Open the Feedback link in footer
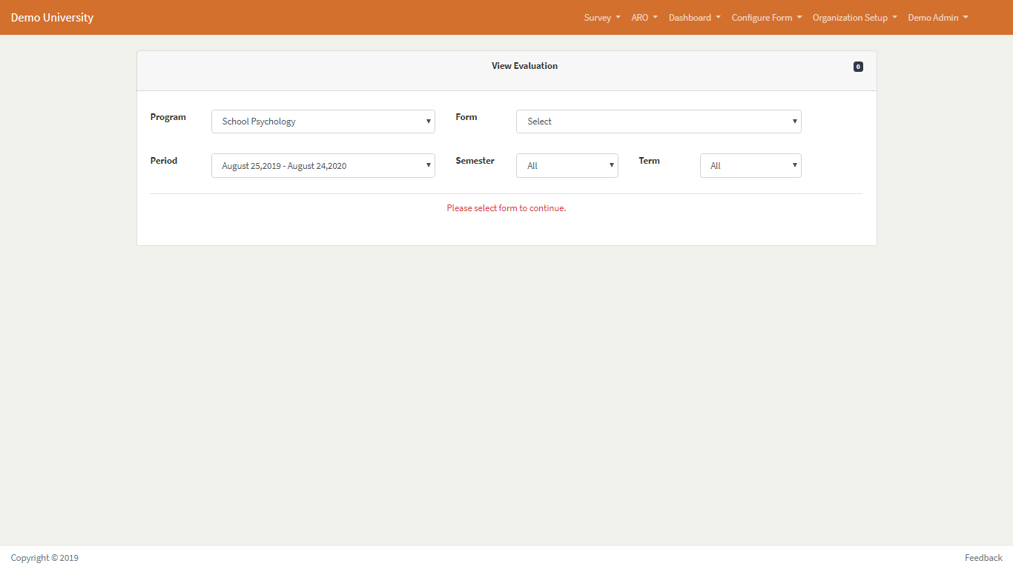Viewport: 1013px width, 569px height. (x=983, y=558)
